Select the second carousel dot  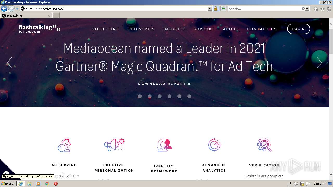click(150, 96)
